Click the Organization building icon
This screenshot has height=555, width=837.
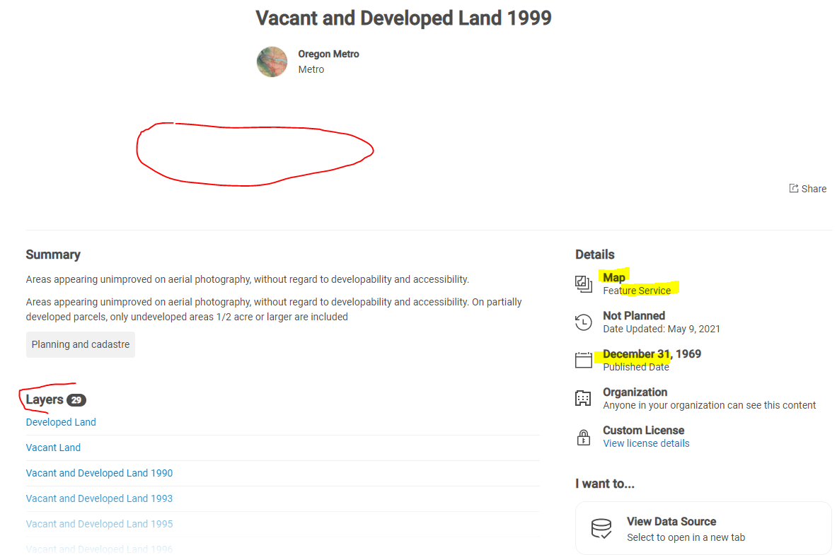[584, 399]
